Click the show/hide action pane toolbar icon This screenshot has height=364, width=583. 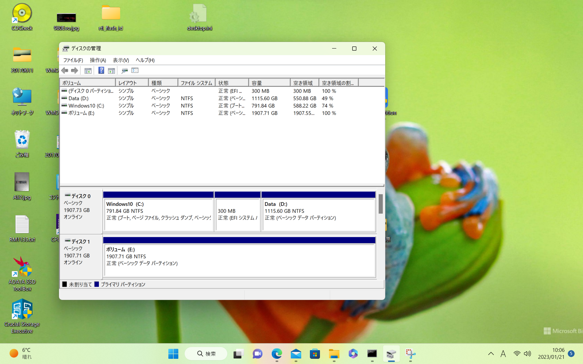click(x=111, y=71)
